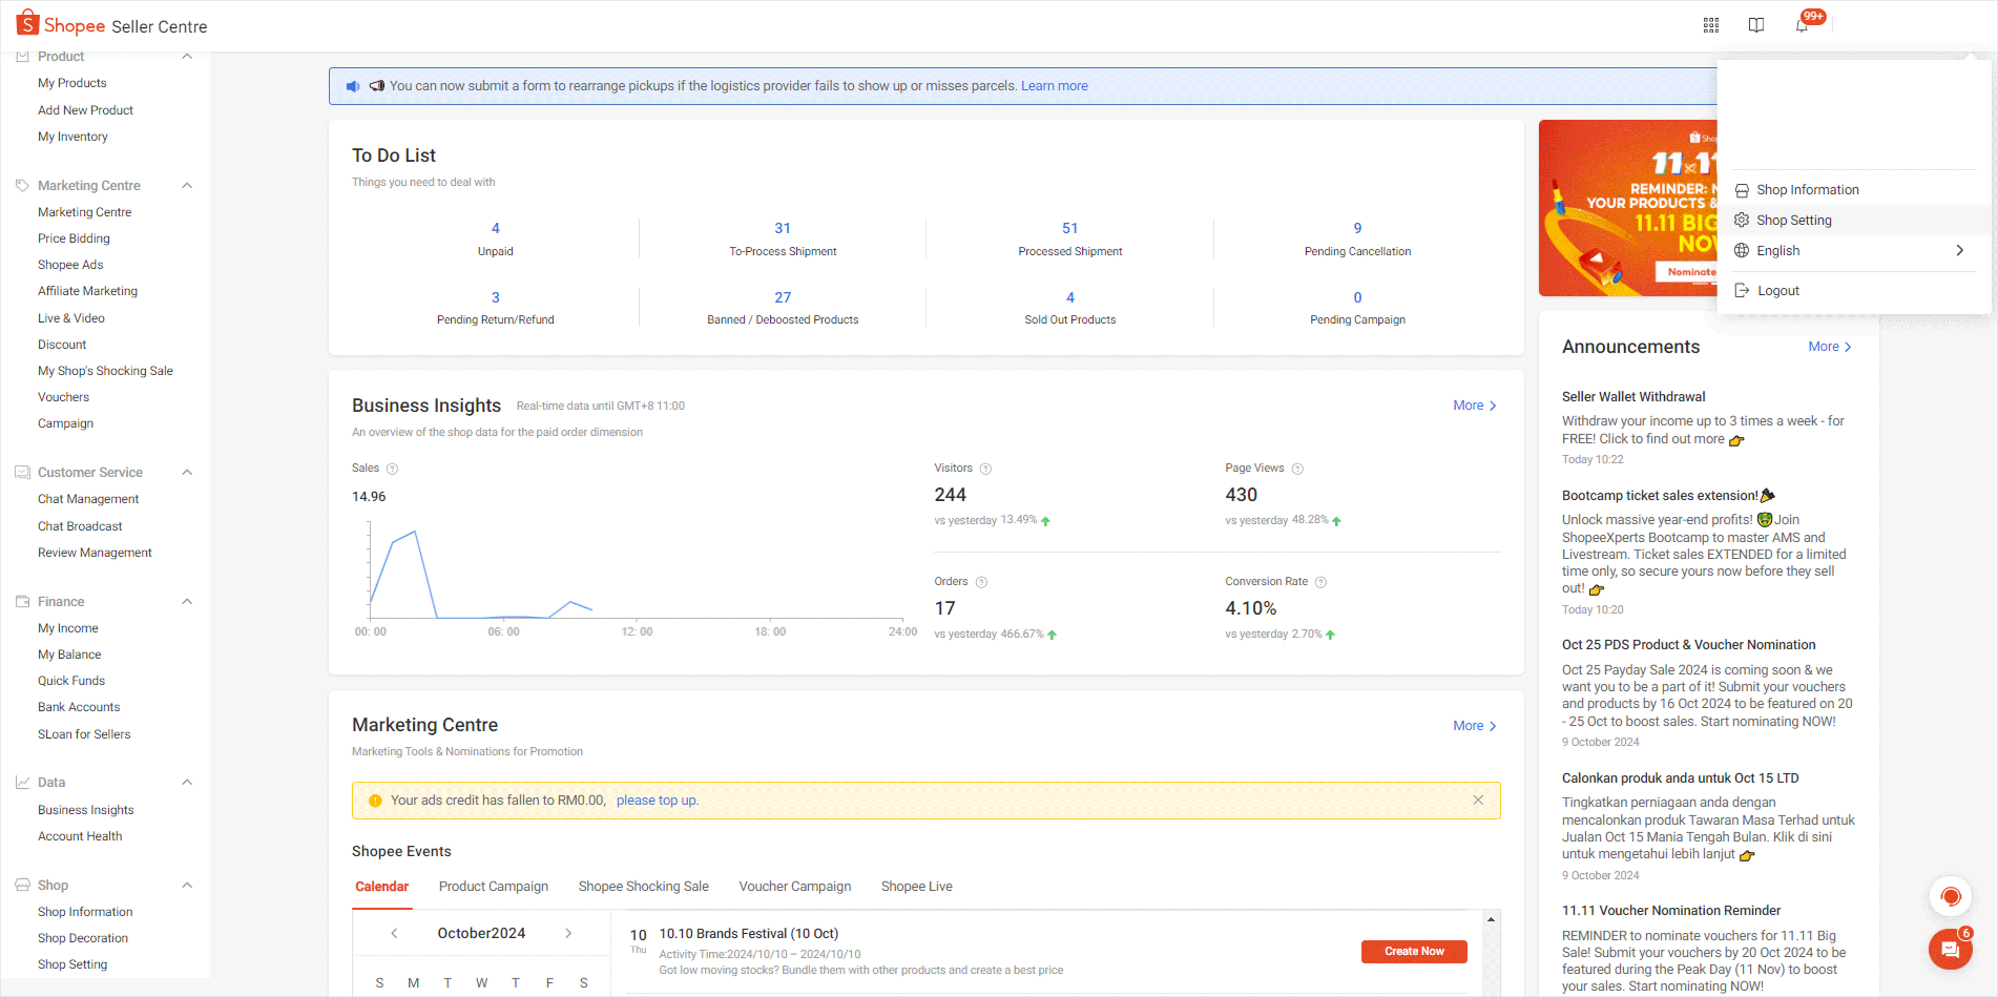Screen dimensions: 1998x997
Task: Go to next month in calendar
Action: [568, 933]
